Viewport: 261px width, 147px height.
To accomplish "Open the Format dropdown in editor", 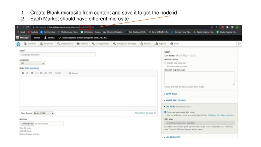I will click(61, 73).
